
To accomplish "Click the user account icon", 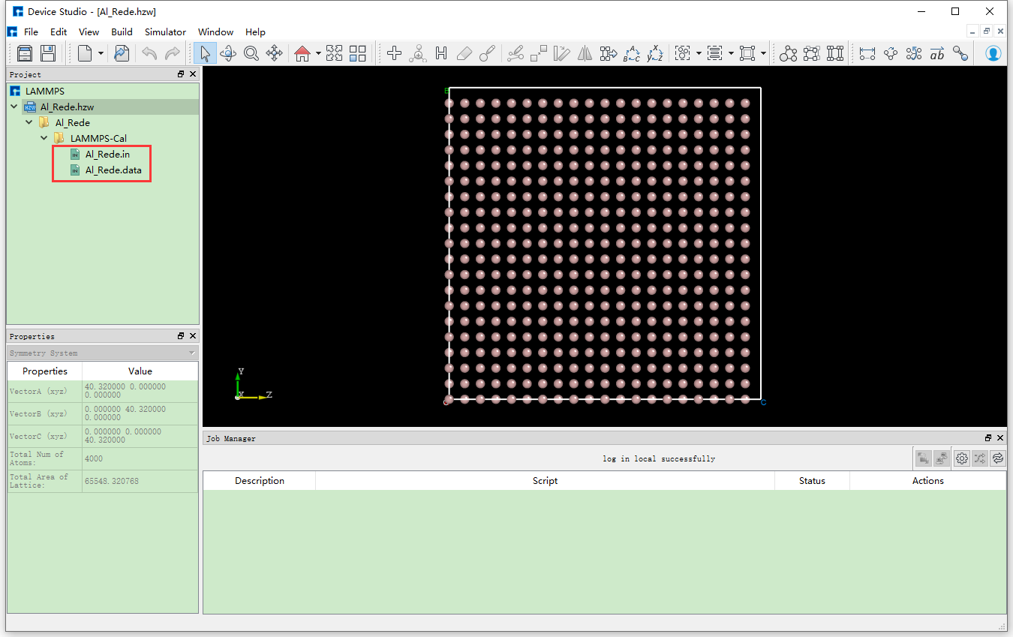I will click(993, 53).
